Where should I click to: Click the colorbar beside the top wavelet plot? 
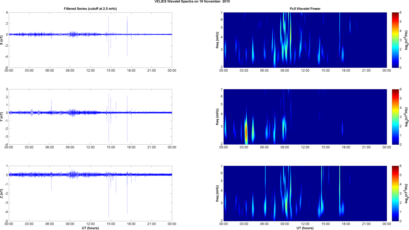[395, 40]
